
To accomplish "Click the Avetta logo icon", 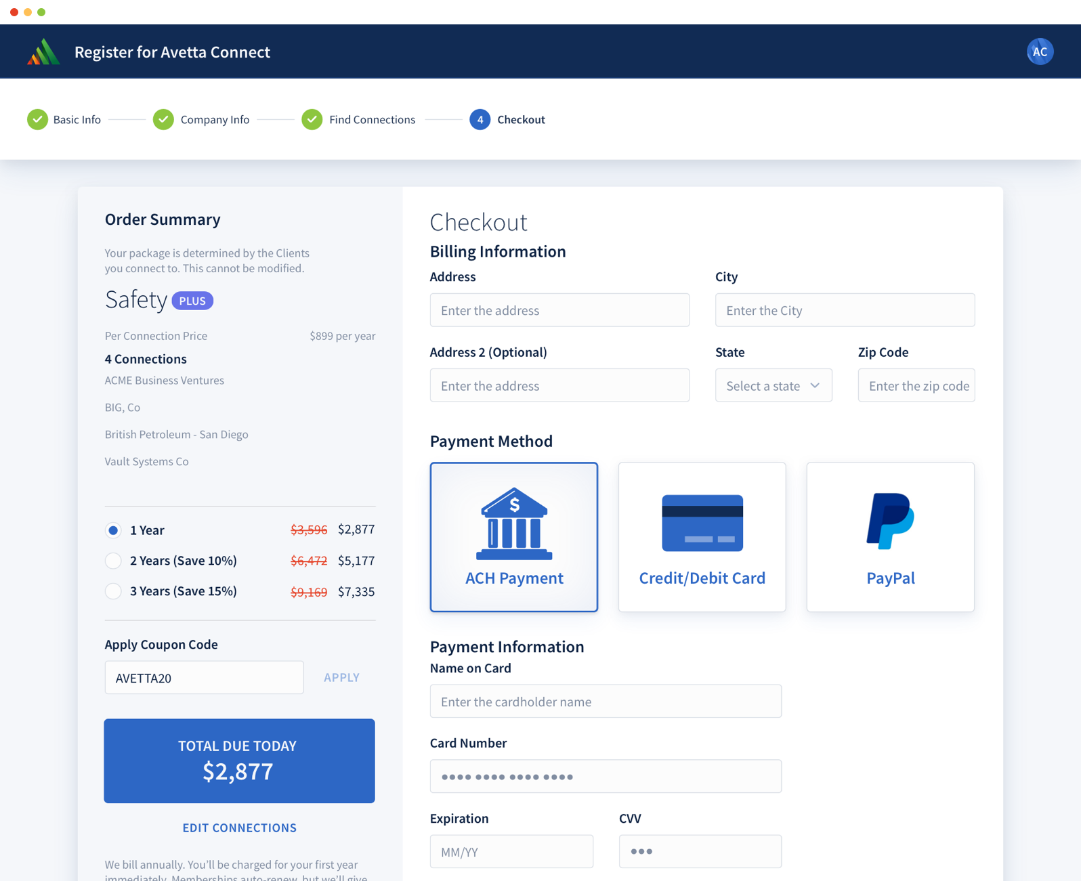I will point(43,51).
